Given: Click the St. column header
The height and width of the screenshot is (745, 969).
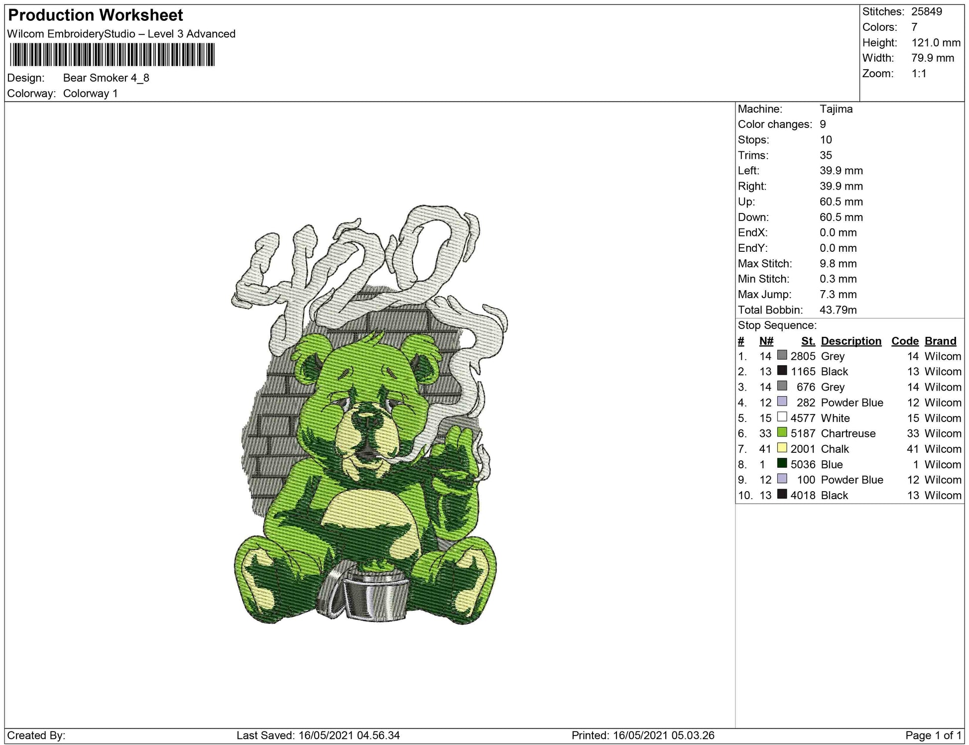Looking at the screenshot, I should (x=808, y=341).
